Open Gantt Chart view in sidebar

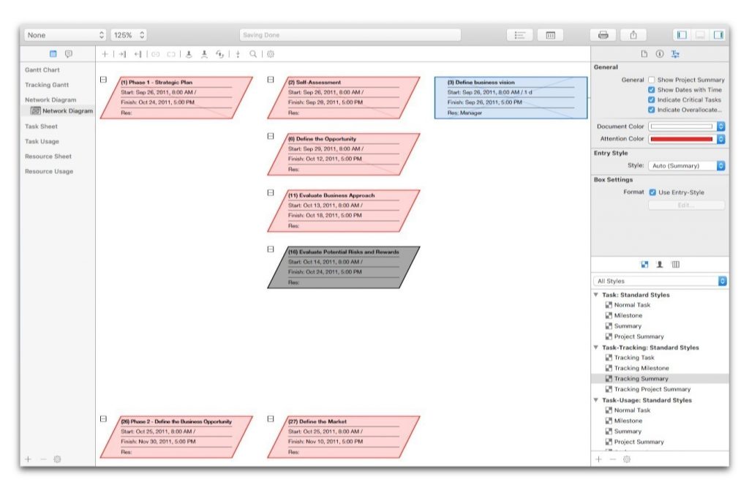point(42,70)
